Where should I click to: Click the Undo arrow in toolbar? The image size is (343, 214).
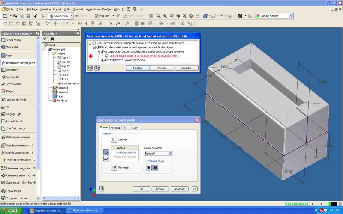(x=36, y=16)
